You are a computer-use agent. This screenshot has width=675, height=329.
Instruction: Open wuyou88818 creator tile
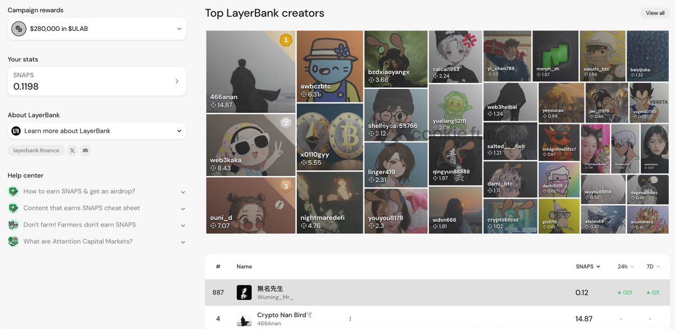[603, 189]
